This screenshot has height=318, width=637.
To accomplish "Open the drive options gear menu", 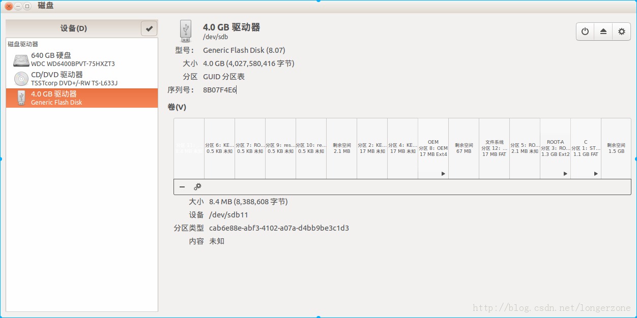I will tap(621, 31).
